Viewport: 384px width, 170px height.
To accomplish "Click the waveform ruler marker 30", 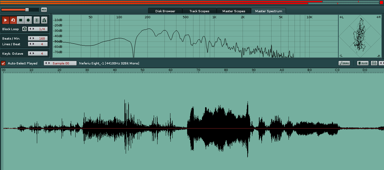I will pos(87,70).
